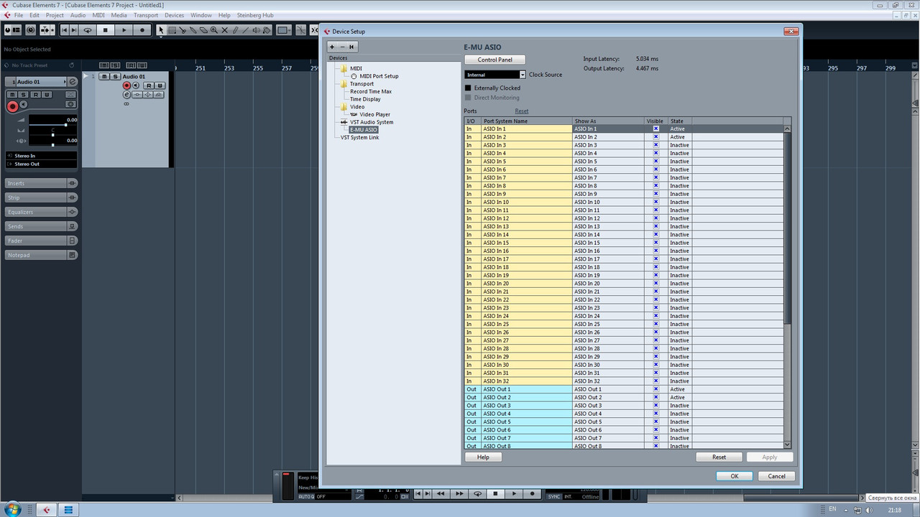The height and width of the screenshot is (517, 920).
Task: Toggle Visible checkbox for ASIO In 16
Action: coord(655,251)
